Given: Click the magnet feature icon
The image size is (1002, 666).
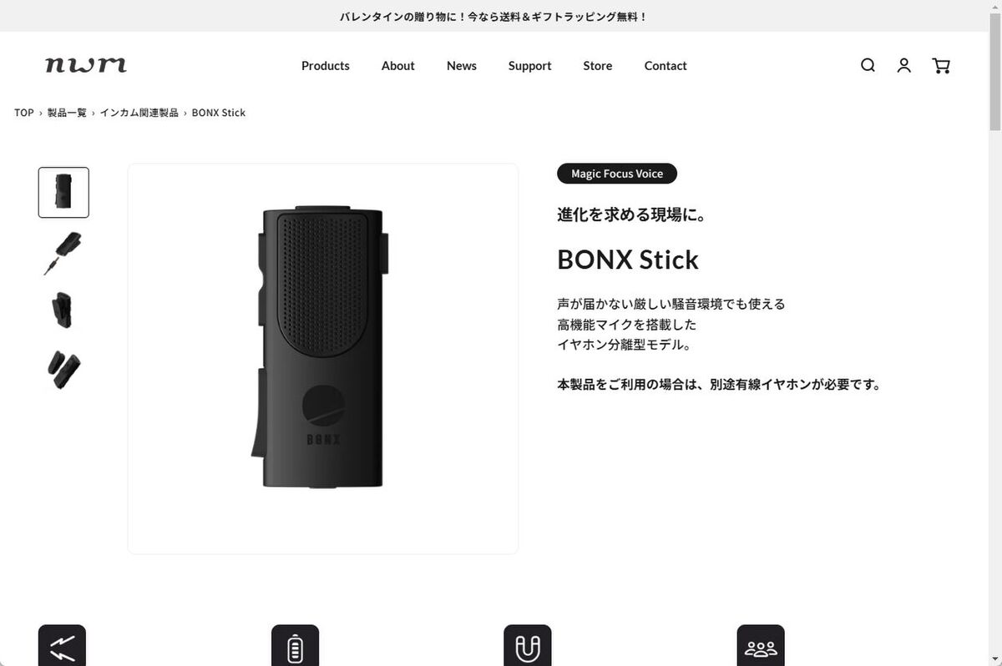Looking at the screenshot, I should pos(528,645).
